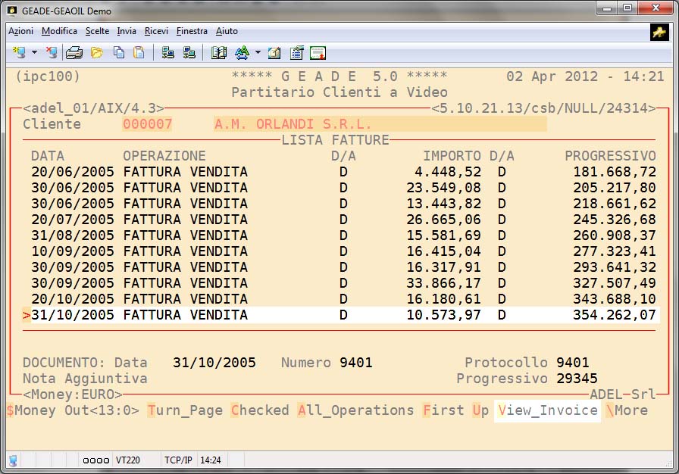Click the yellow open folder icon
679x474 pixels.
(96, 53)
